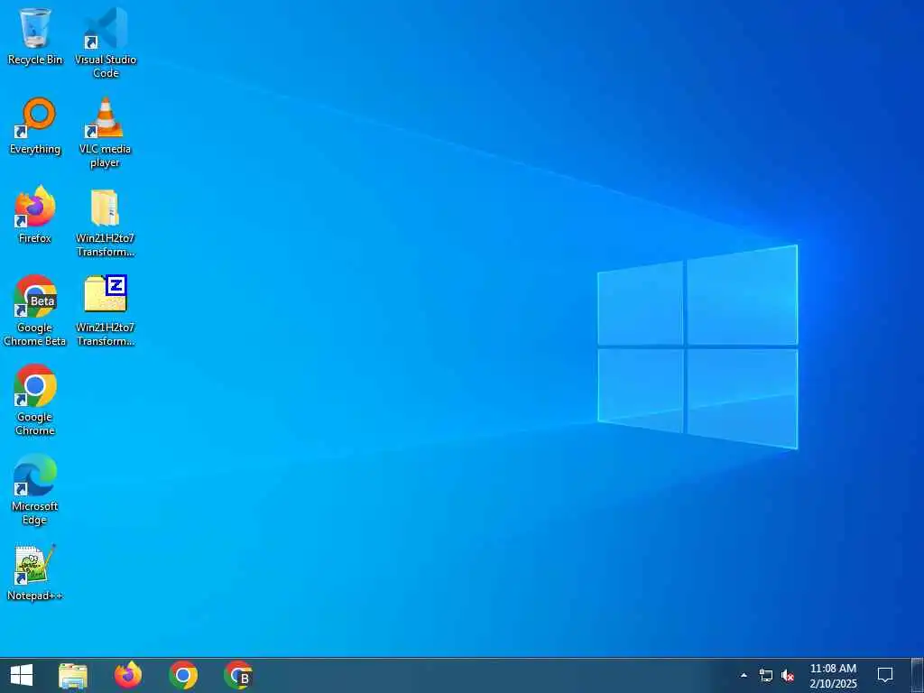Click the muted volume tray icon
924x693 pixels.
tap(788, 675)
